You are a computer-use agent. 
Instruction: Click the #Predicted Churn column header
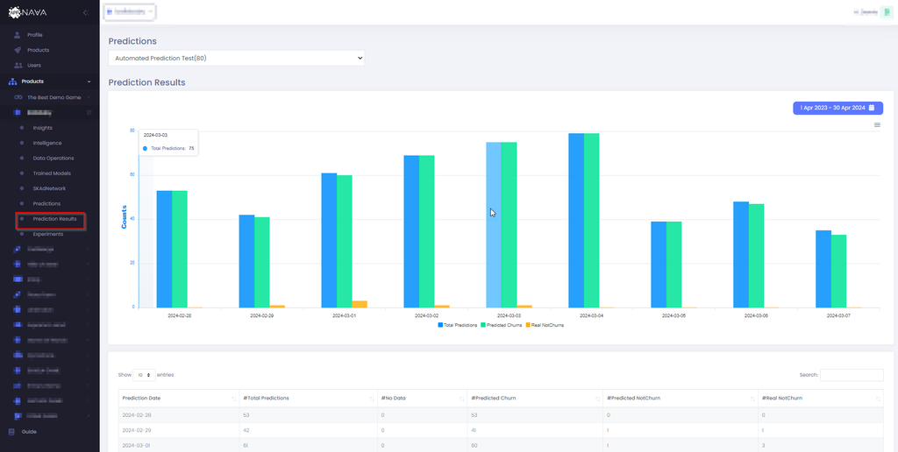click(535, 399)
